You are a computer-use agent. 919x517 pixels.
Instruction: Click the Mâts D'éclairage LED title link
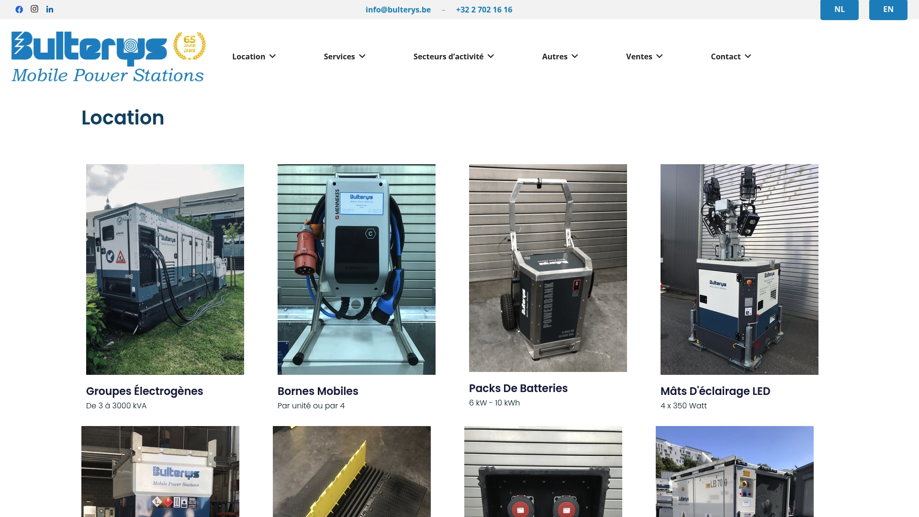[715, 391]
